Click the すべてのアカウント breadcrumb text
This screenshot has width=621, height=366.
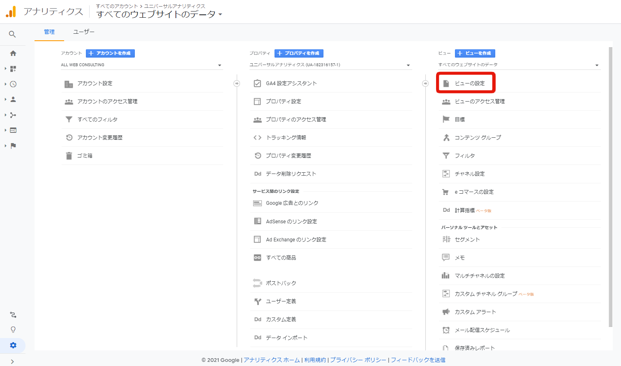[117, 6]
